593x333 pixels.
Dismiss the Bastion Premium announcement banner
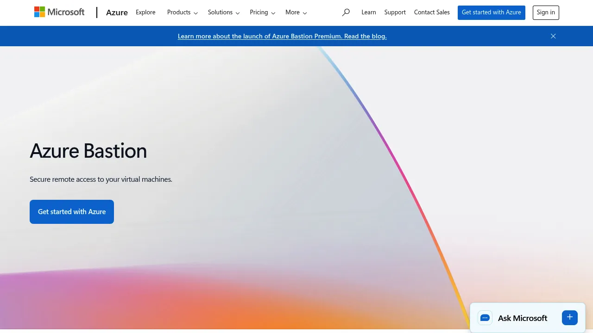pyautogui.click(x=553, y=36)
